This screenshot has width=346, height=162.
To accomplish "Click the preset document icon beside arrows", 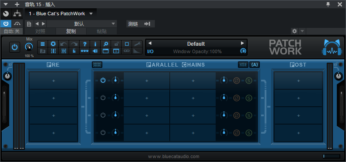I will 29,24.
